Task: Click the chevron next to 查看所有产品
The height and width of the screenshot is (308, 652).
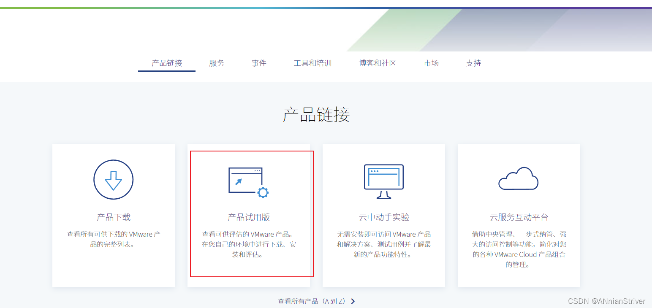Action: click(x=353, y=301)
